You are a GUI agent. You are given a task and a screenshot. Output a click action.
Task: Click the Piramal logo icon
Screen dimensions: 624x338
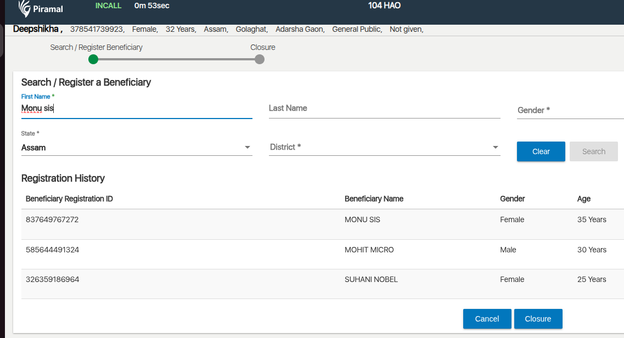(25, 8)
